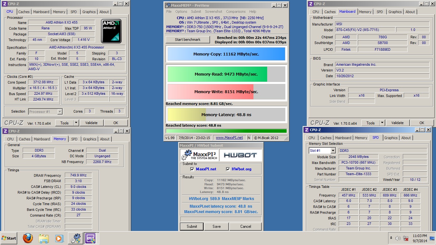Open the Help menu in MaxxMEM²
Viewport: 436px width, 245px height.
[x=253, y=11]
